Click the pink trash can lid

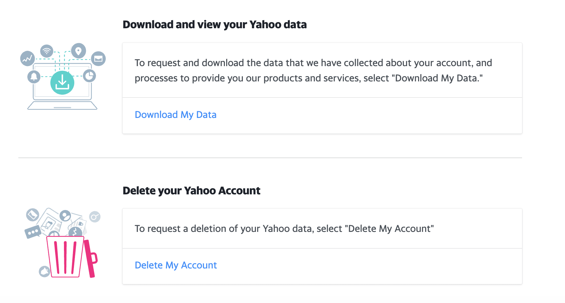[90, 258]
